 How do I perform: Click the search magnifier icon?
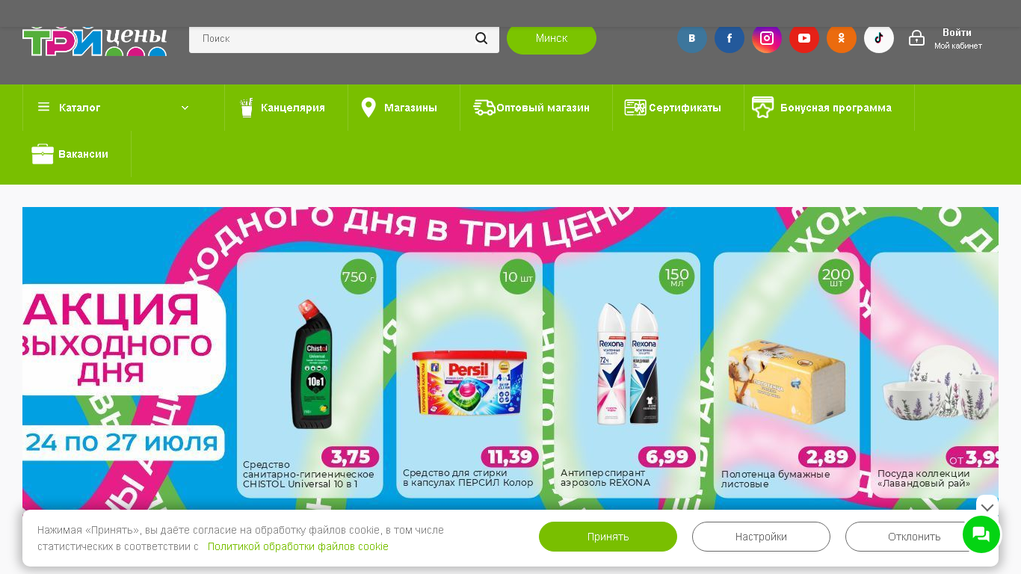pyautogui.click(x=481, y=38)
